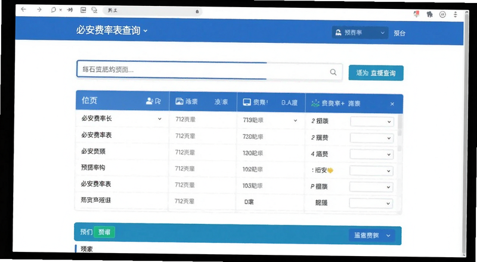477x262 pixels.
Task: Expand the 必安费率长 row chevron
Action: click(x=159, y=119)
